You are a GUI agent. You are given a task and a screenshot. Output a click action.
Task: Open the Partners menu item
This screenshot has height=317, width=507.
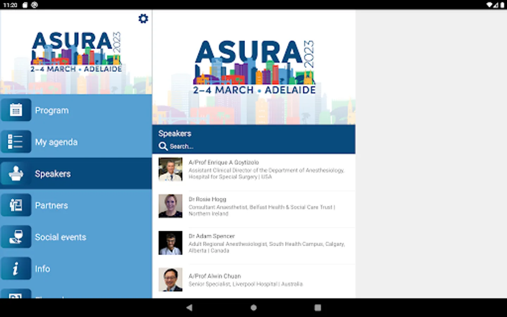(76, 205)
